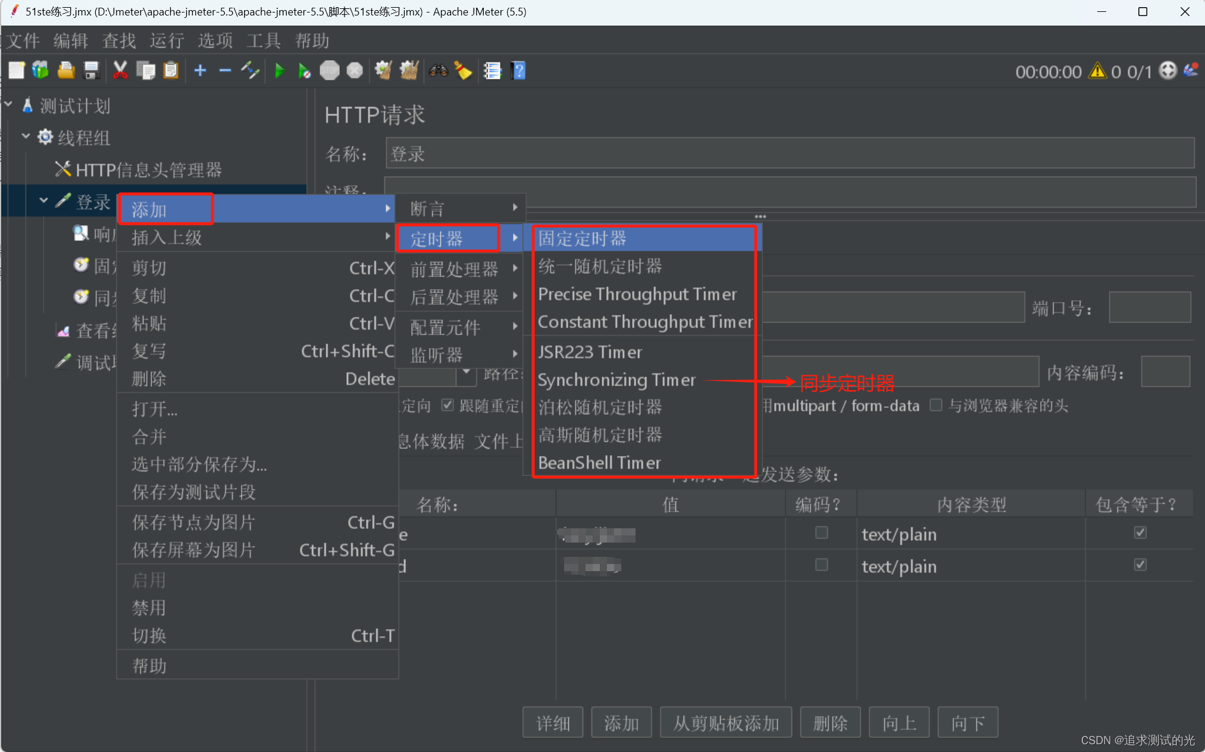Open the 选项 menu

(215, 40)
